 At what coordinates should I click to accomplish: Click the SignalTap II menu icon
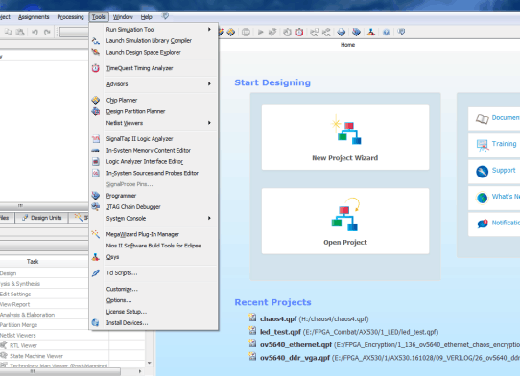tap(96, 139)
